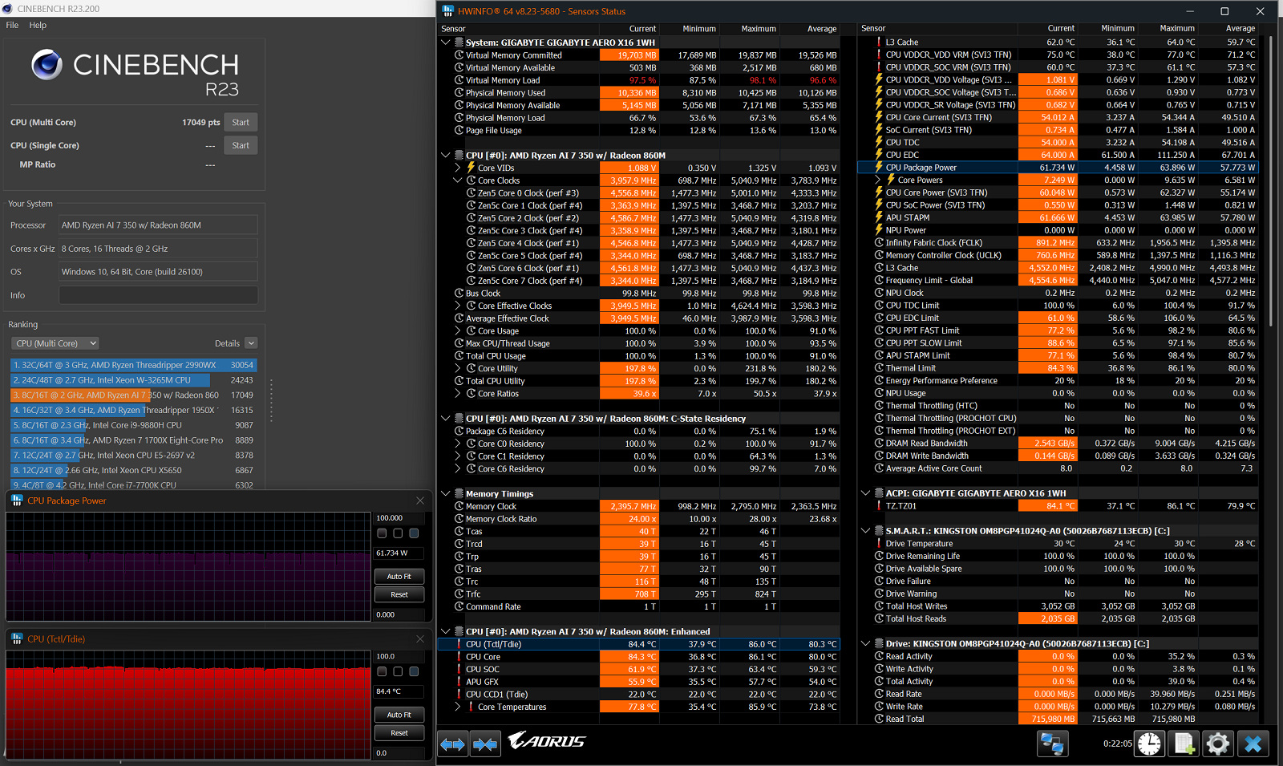Click the icon beside Memory Clock row
The width and height of the screenshot is (1283, 766).
459,507
